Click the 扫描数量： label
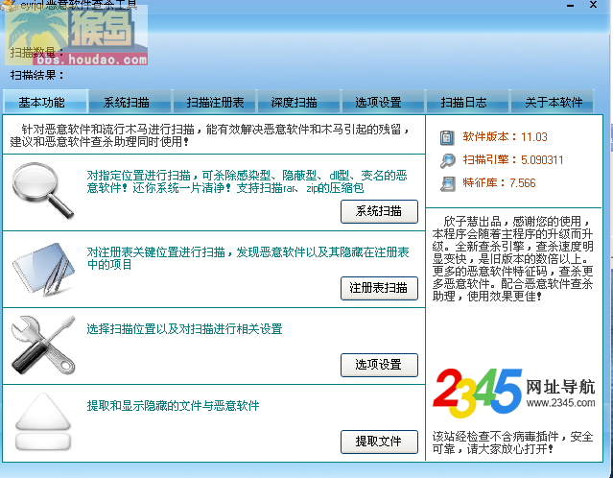613x478 pixels. click(x=37, y=52)
